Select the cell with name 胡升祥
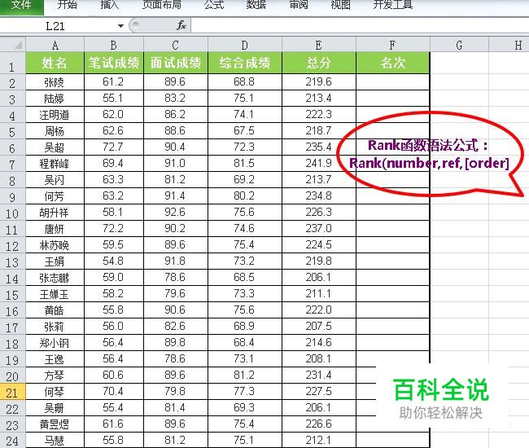This screenshot has width=529, height=448. click(x=55, y=213)
